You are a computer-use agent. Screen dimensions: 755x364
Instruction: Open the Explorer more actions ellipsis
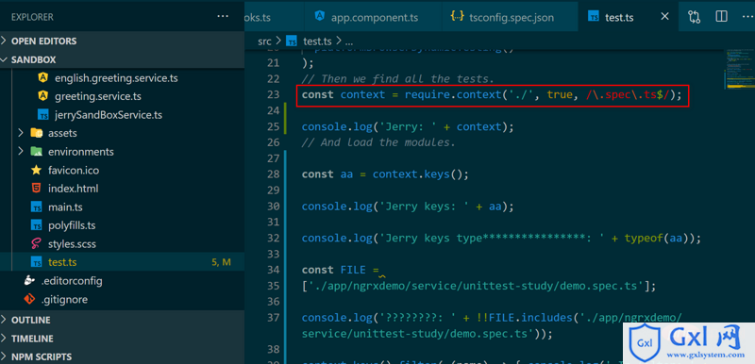pos(223,16)
